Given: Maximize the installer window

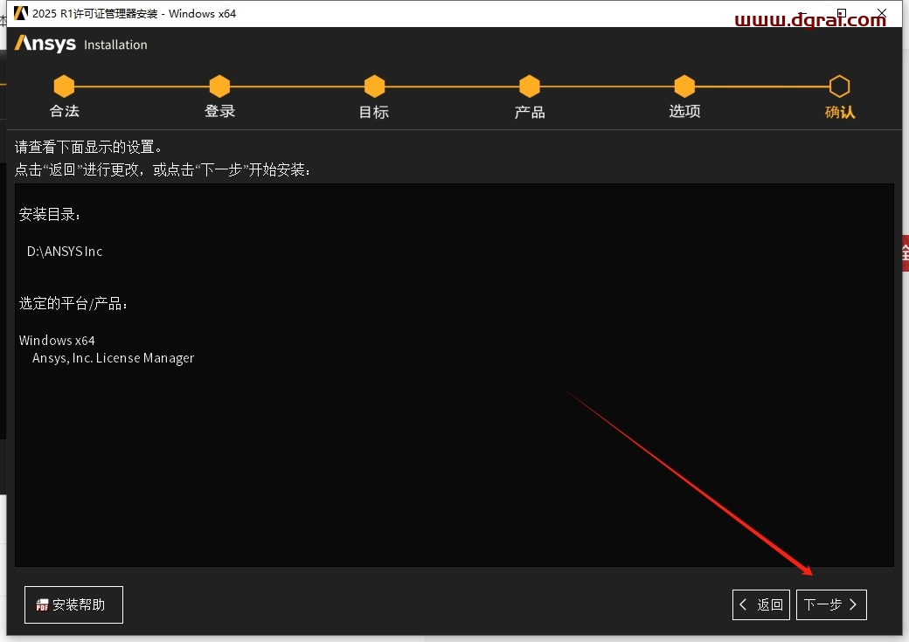Looking at the screenshot, I should click(x=841, y=13).
